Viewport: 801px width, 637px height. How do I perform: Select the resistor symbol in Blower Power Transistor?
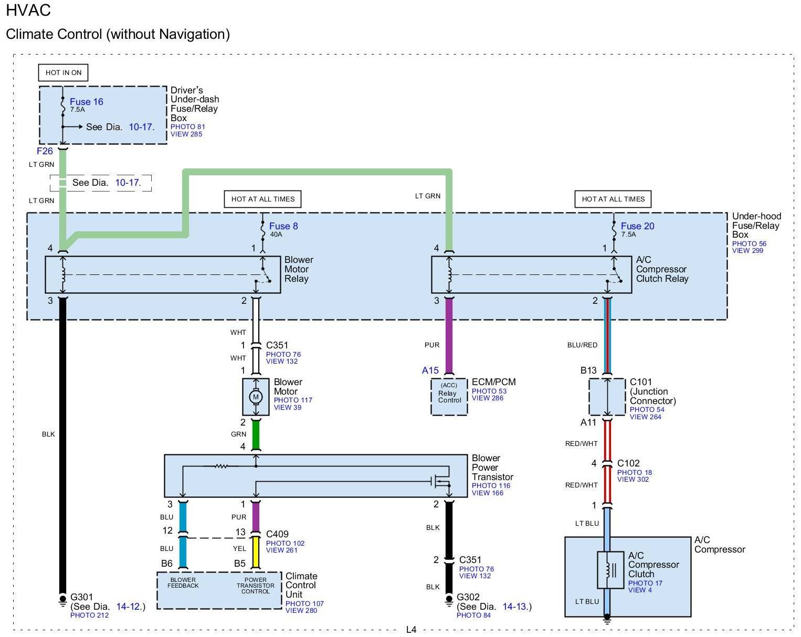[220, 465]
